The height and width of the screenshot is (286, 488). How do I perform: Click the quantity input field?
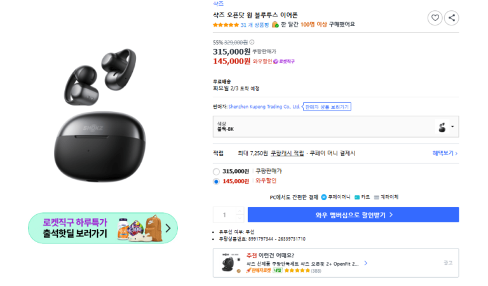click(x=224, y=215)
